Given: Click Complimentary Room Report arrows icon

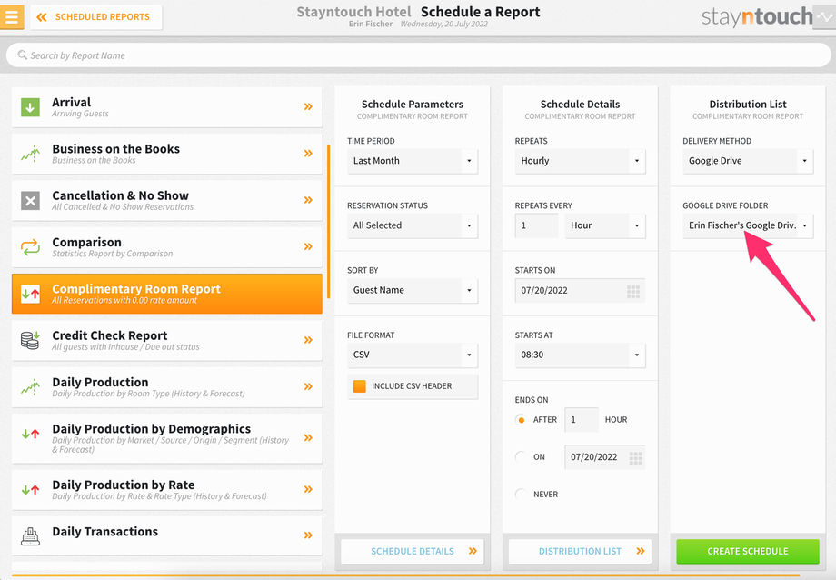Looking at the screenshot, I should pos(30,294).
